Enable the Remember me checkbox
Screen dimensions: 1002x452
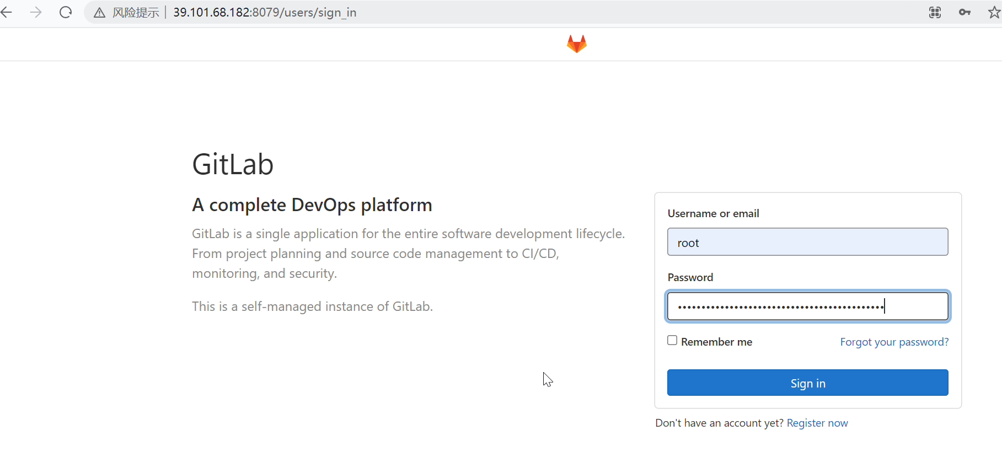(x=672, y=340)
